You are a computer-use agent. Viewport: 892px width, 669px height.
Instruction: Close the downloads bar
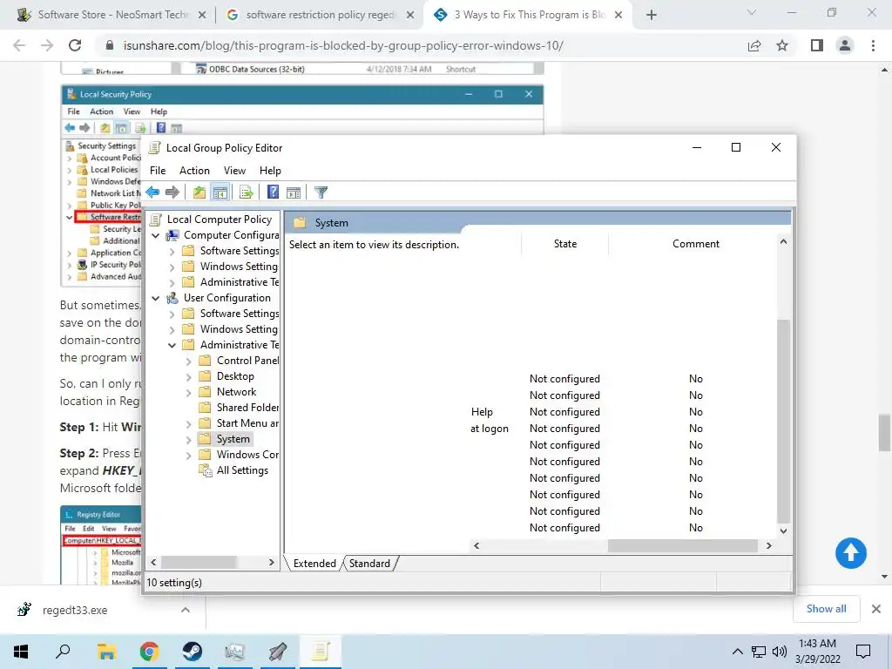(x=876, y=609)
